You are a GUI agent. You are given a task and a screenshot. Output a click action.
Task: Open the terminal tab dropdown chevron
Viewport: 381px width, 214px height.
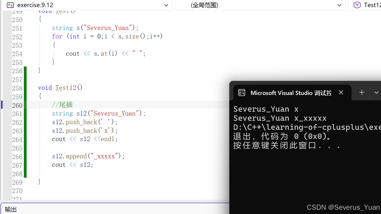click(376, 92)
